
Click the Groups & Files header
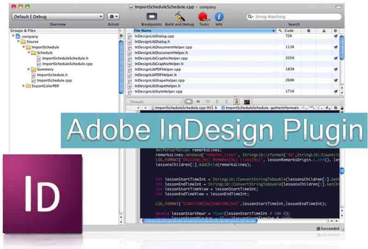point(23,31)
